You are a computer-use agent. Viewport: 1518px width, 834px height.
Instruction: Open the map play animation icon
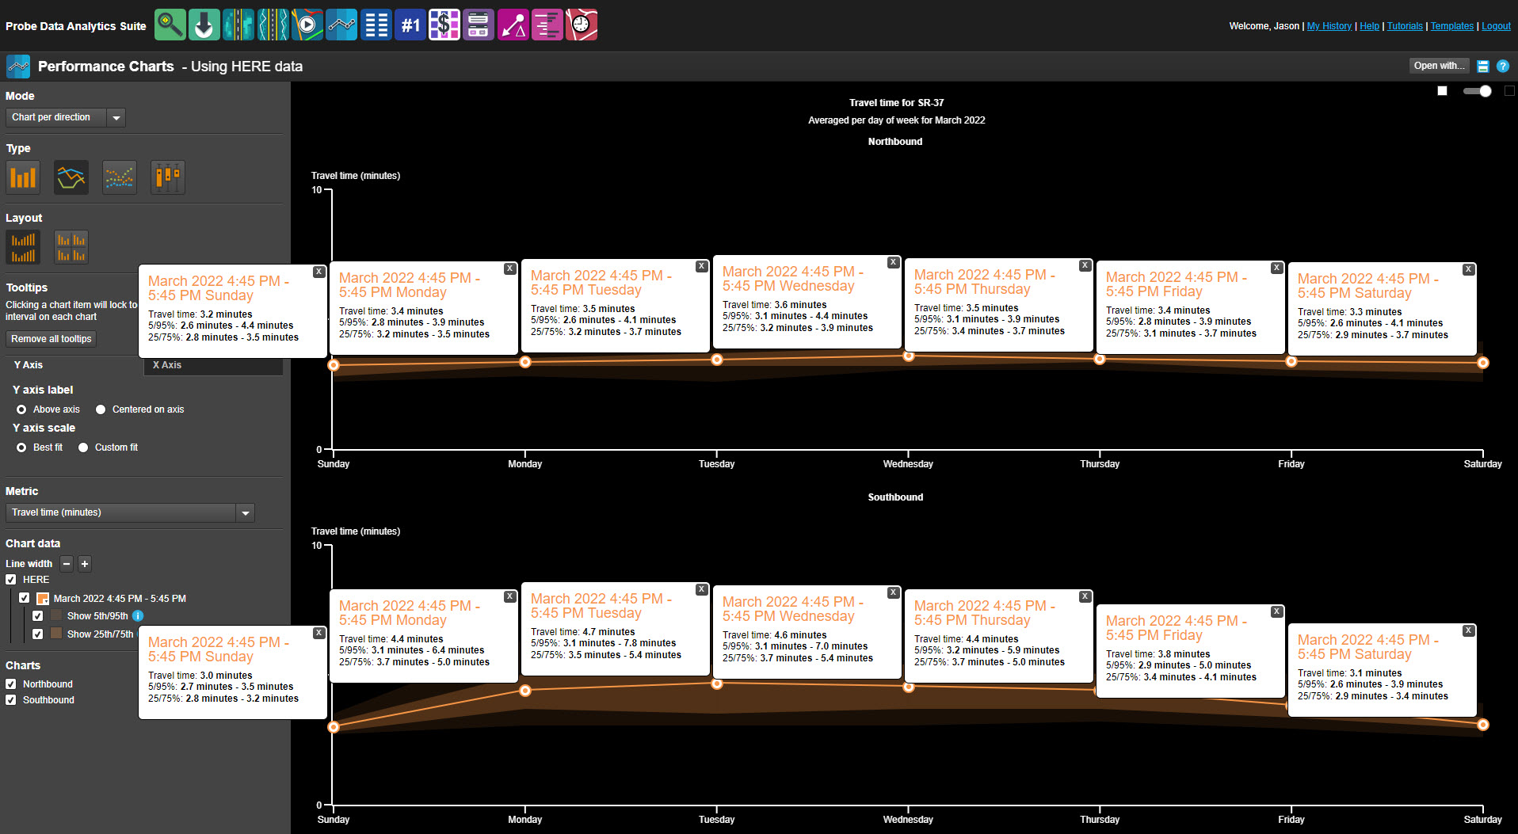tap(307, 25)
